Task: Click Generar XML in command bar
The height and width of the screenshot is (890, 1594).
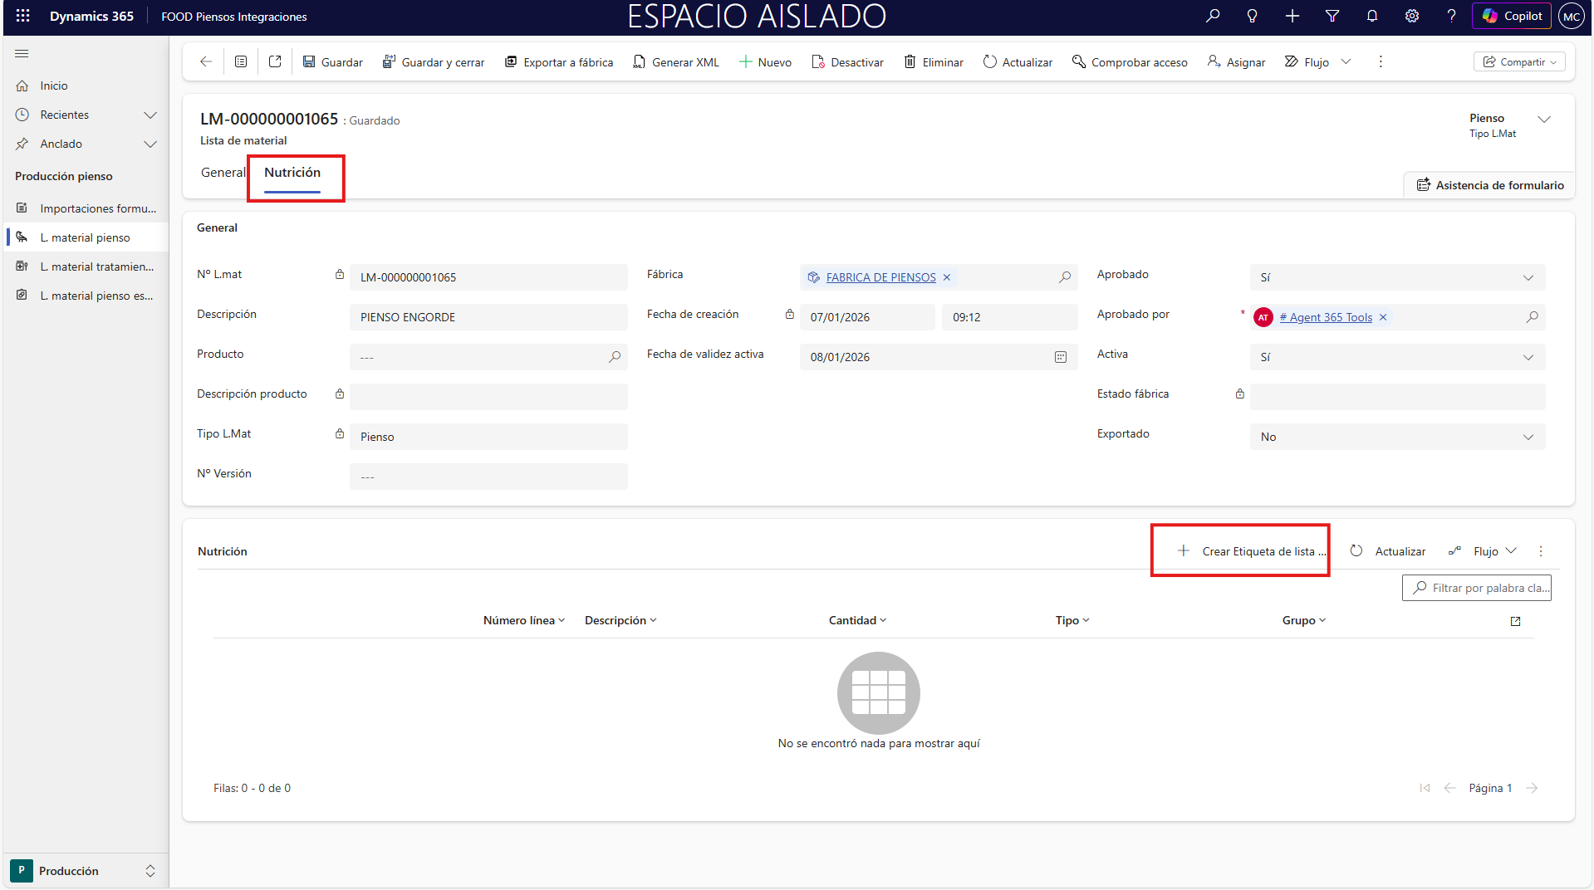Action: (x=676, y=62)
